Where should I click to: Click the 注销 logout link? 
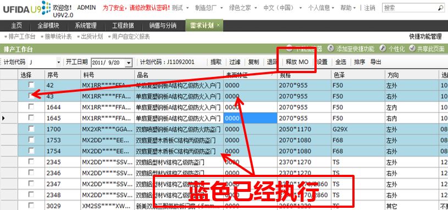(369, 8)
